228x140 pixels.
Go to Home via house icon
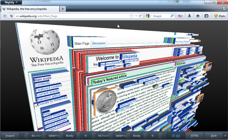click(x=198, y=16)
